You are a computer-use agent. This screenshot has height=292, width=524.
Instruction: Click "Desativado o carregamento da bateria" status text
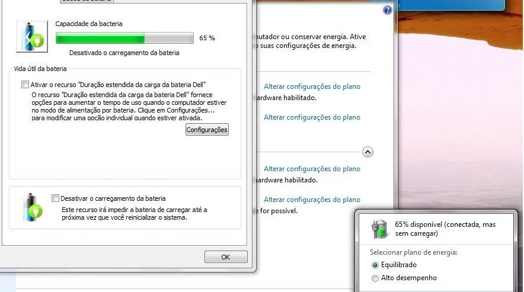tap(124, 53)
